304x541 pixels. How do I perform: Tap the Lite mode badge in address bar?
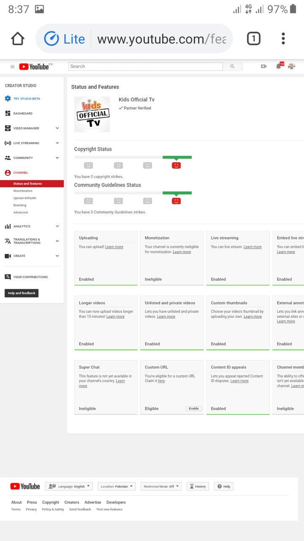[64, 39]
